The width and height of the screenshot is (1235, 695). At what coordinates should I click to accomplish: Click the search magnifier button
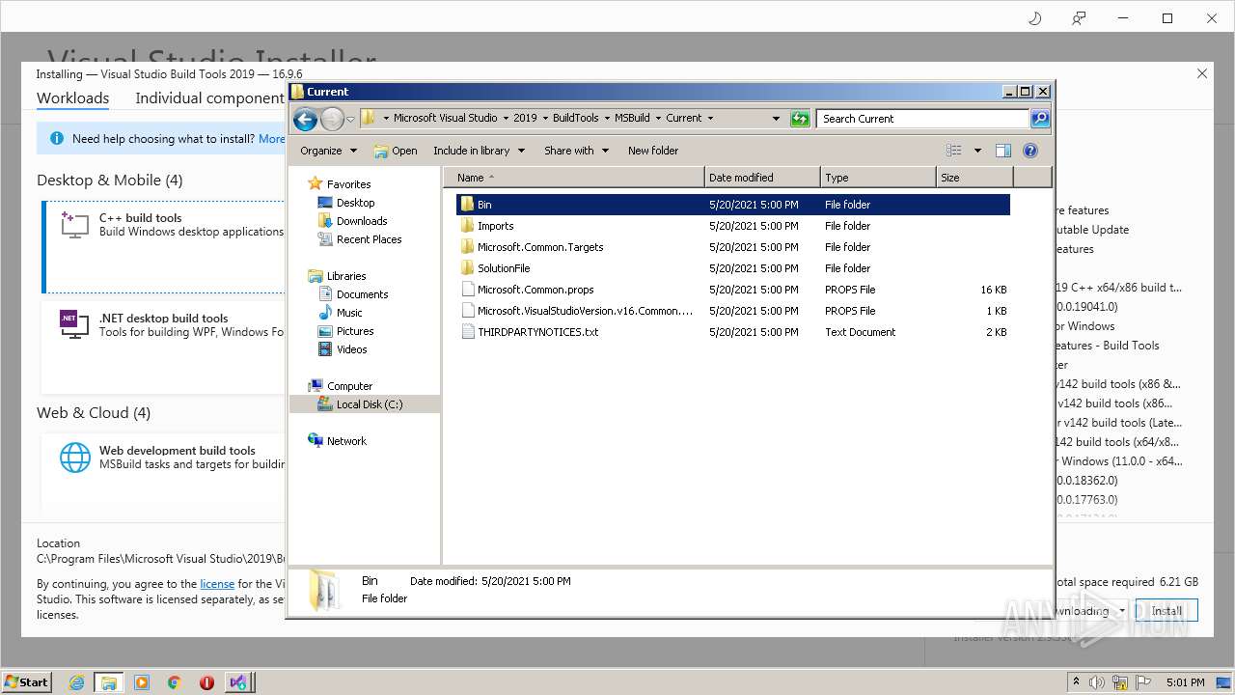(1039, 119)
